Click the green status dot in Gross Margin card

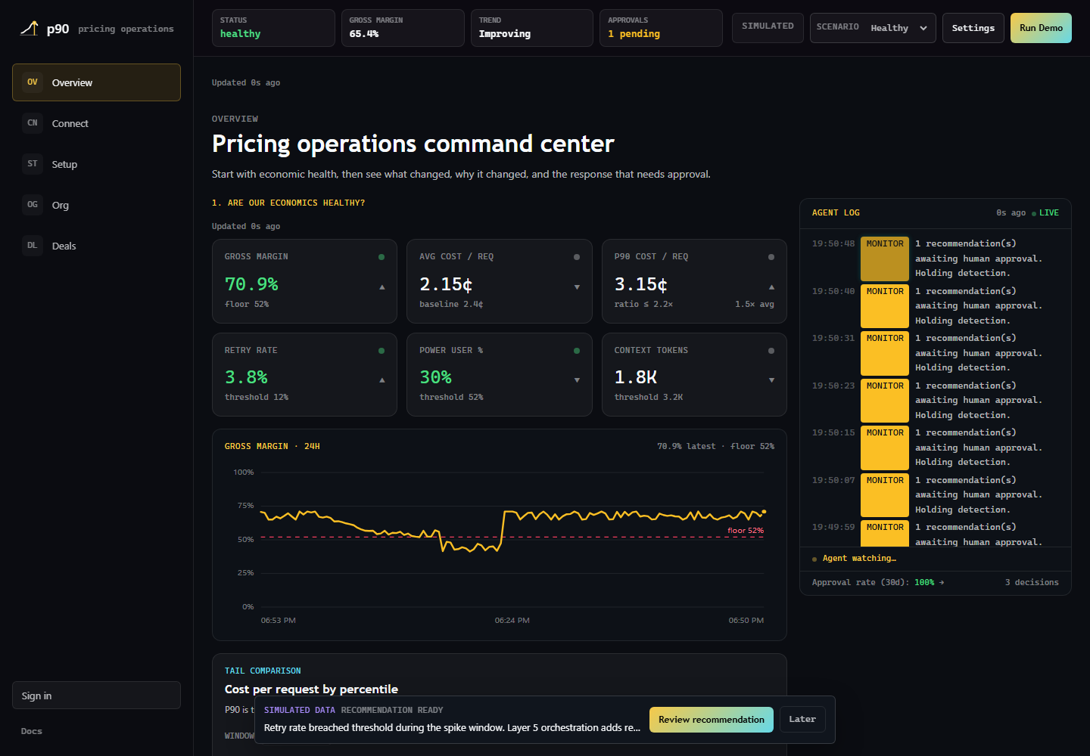[381, 257]
